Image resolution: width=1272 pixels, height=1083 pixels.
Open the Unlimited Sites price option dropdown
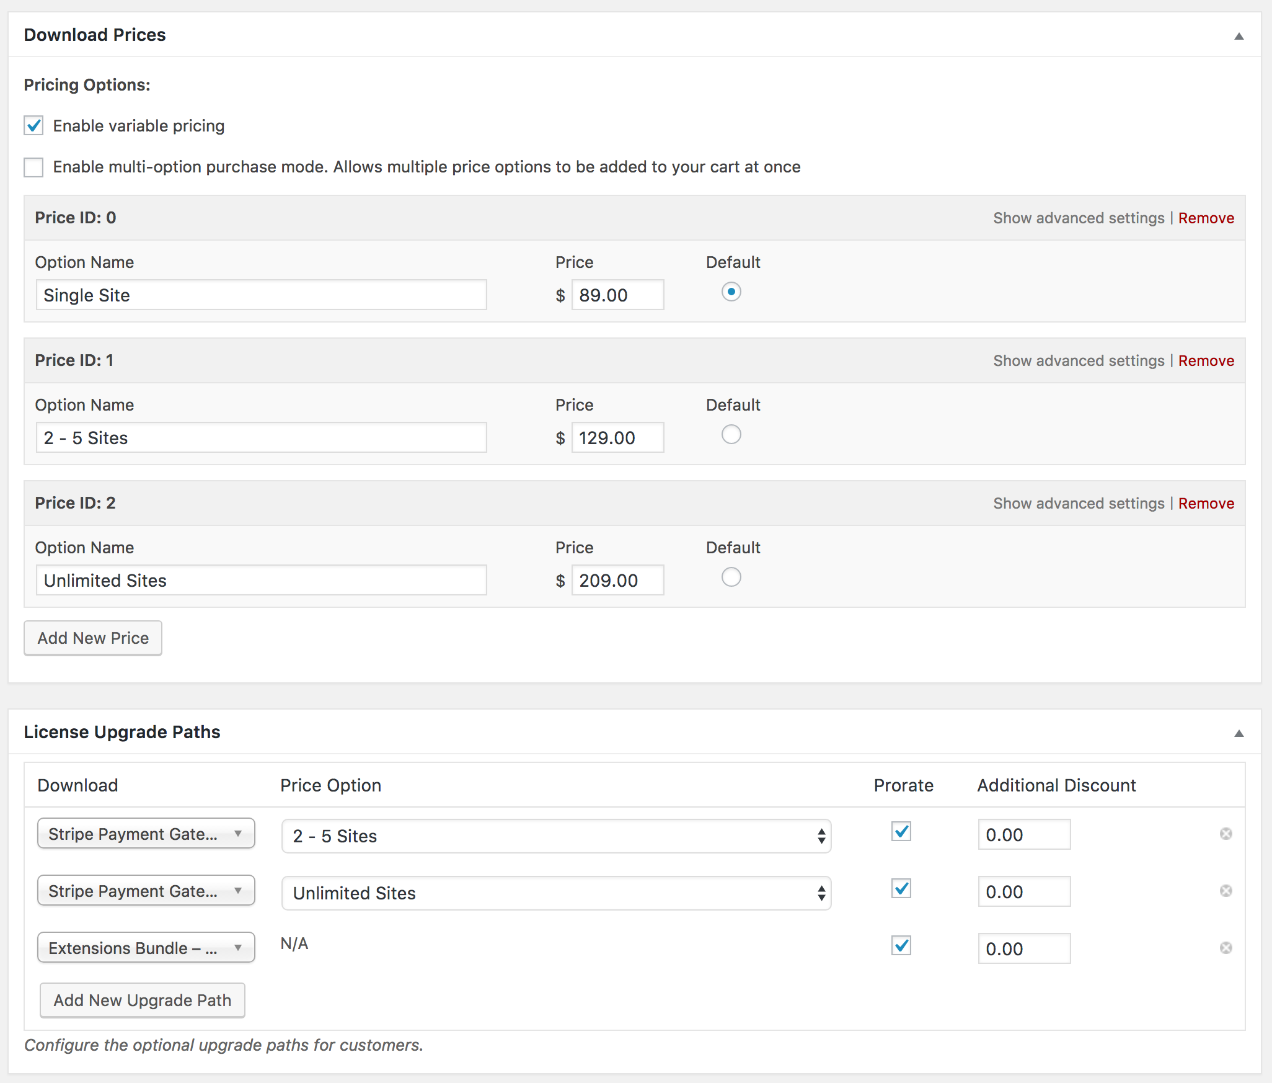(x=555, y=893)
